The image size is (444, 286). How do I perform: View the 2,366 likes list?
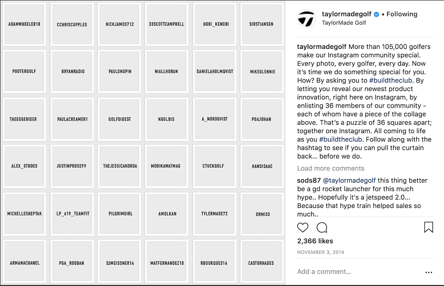[315, 241]
